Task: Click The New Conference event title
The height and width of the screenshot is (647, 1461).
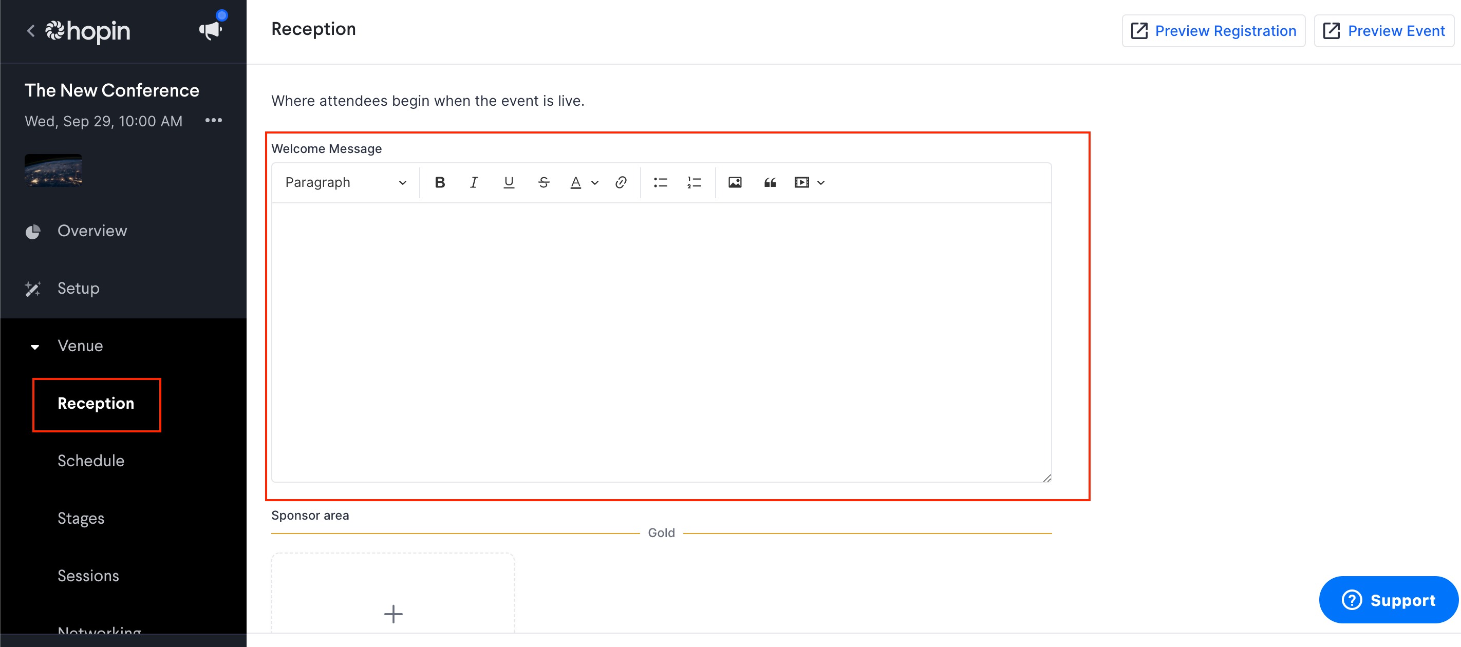Action: 111,90
